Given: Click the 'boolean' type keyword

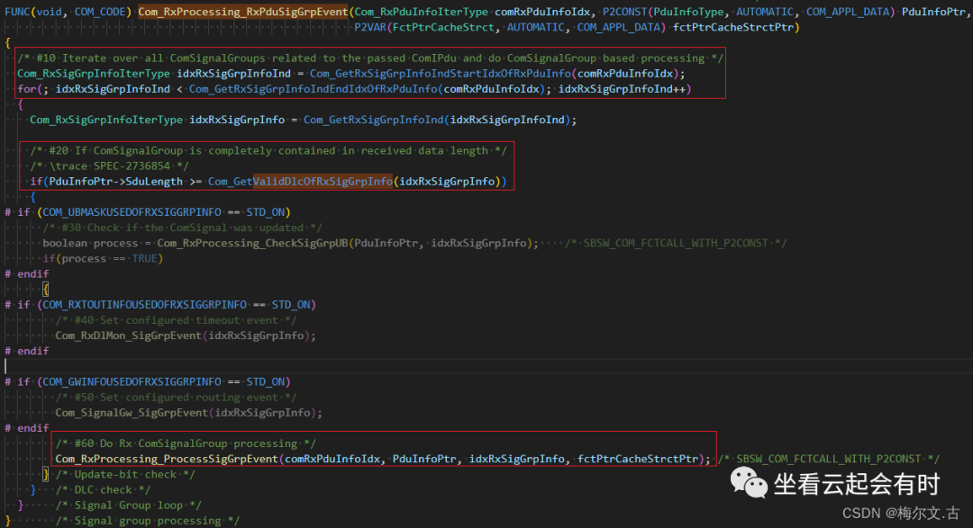Looking at the screenshot, I should pyautogui.click(x=65, y=243).
